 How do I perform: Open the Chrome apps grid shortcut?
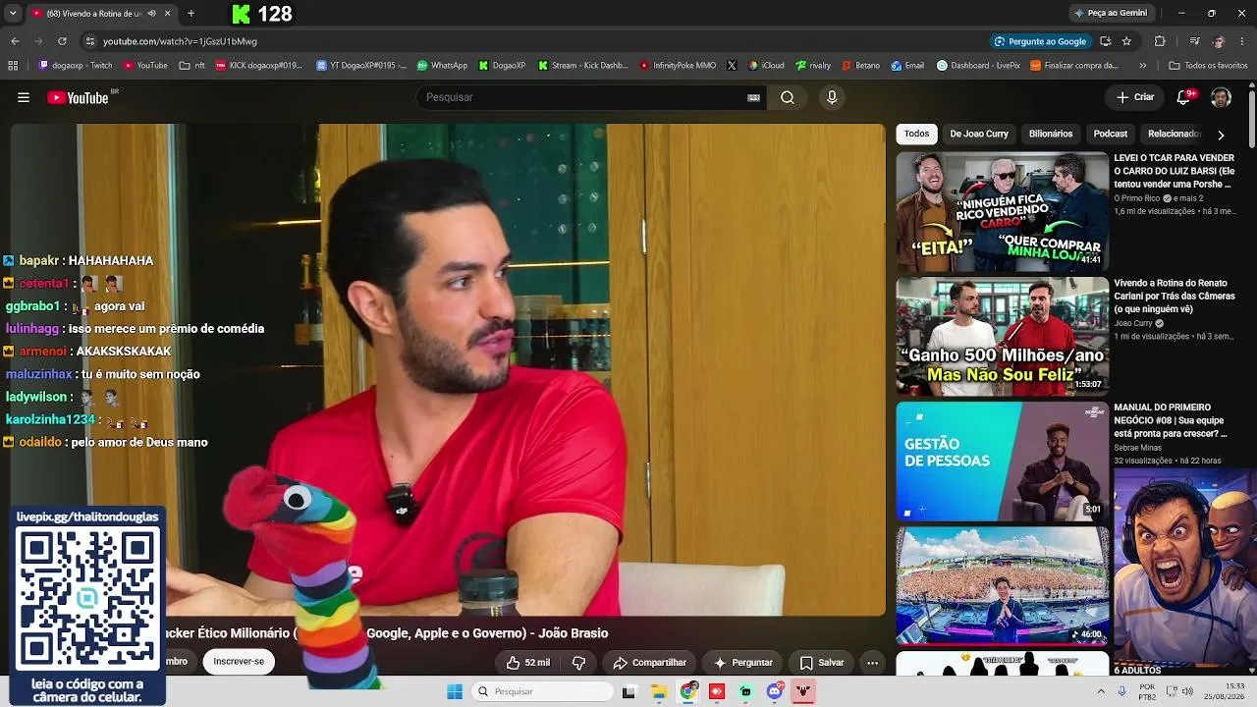[13, 66]
